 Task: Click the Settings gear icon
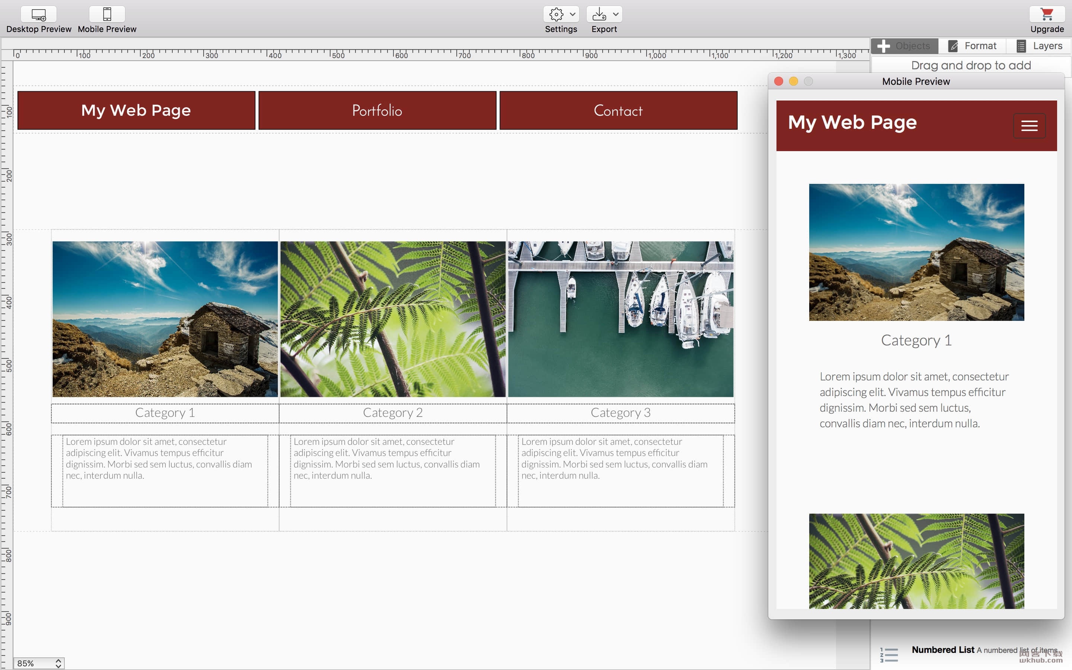pos(556,15)
